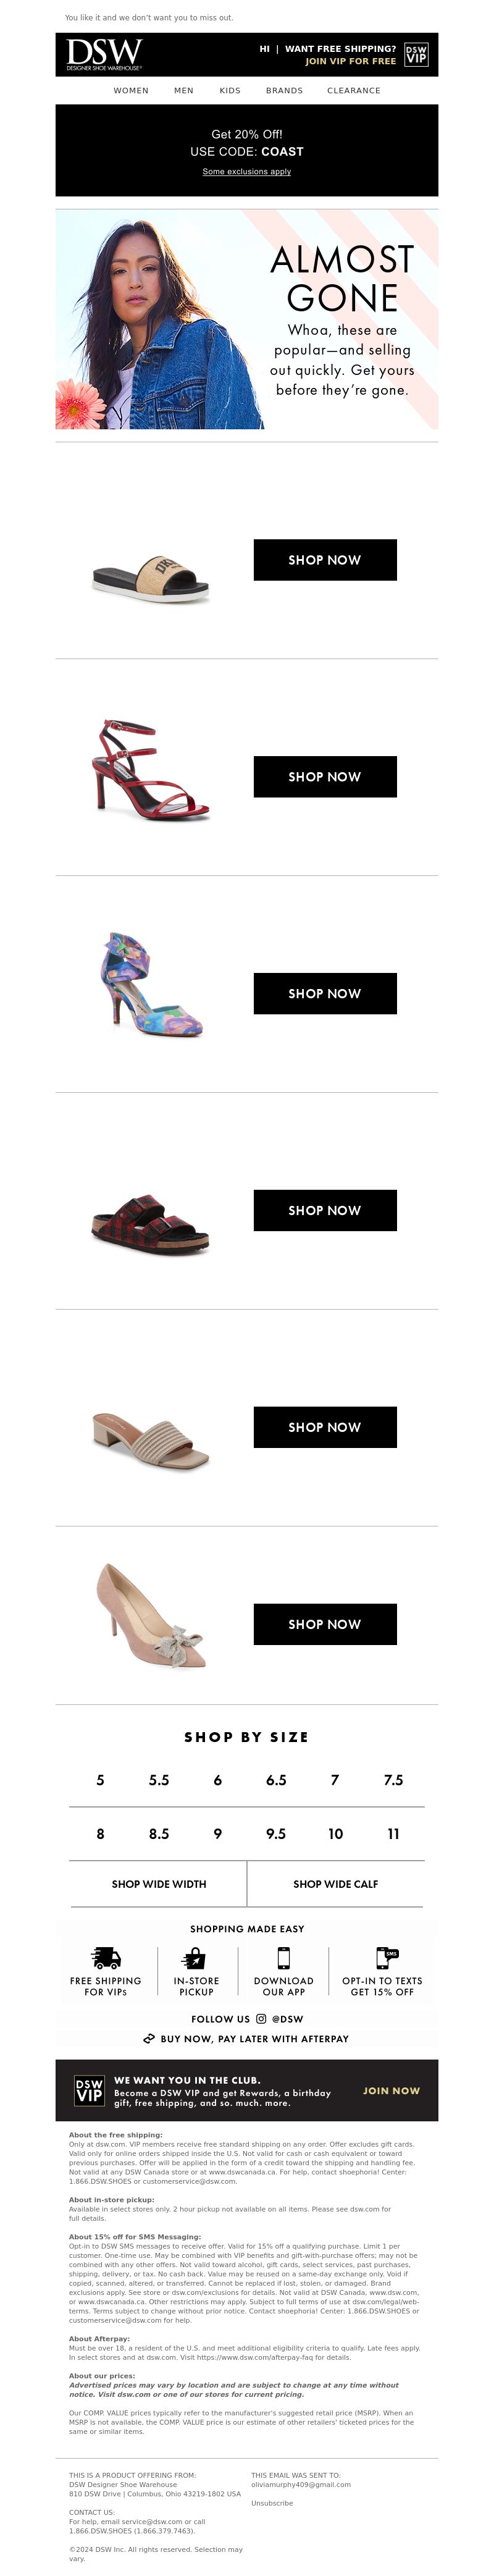Click the DSW VIP badge icon in header
Screen dimensions: 494x2576
pos(416,54)
